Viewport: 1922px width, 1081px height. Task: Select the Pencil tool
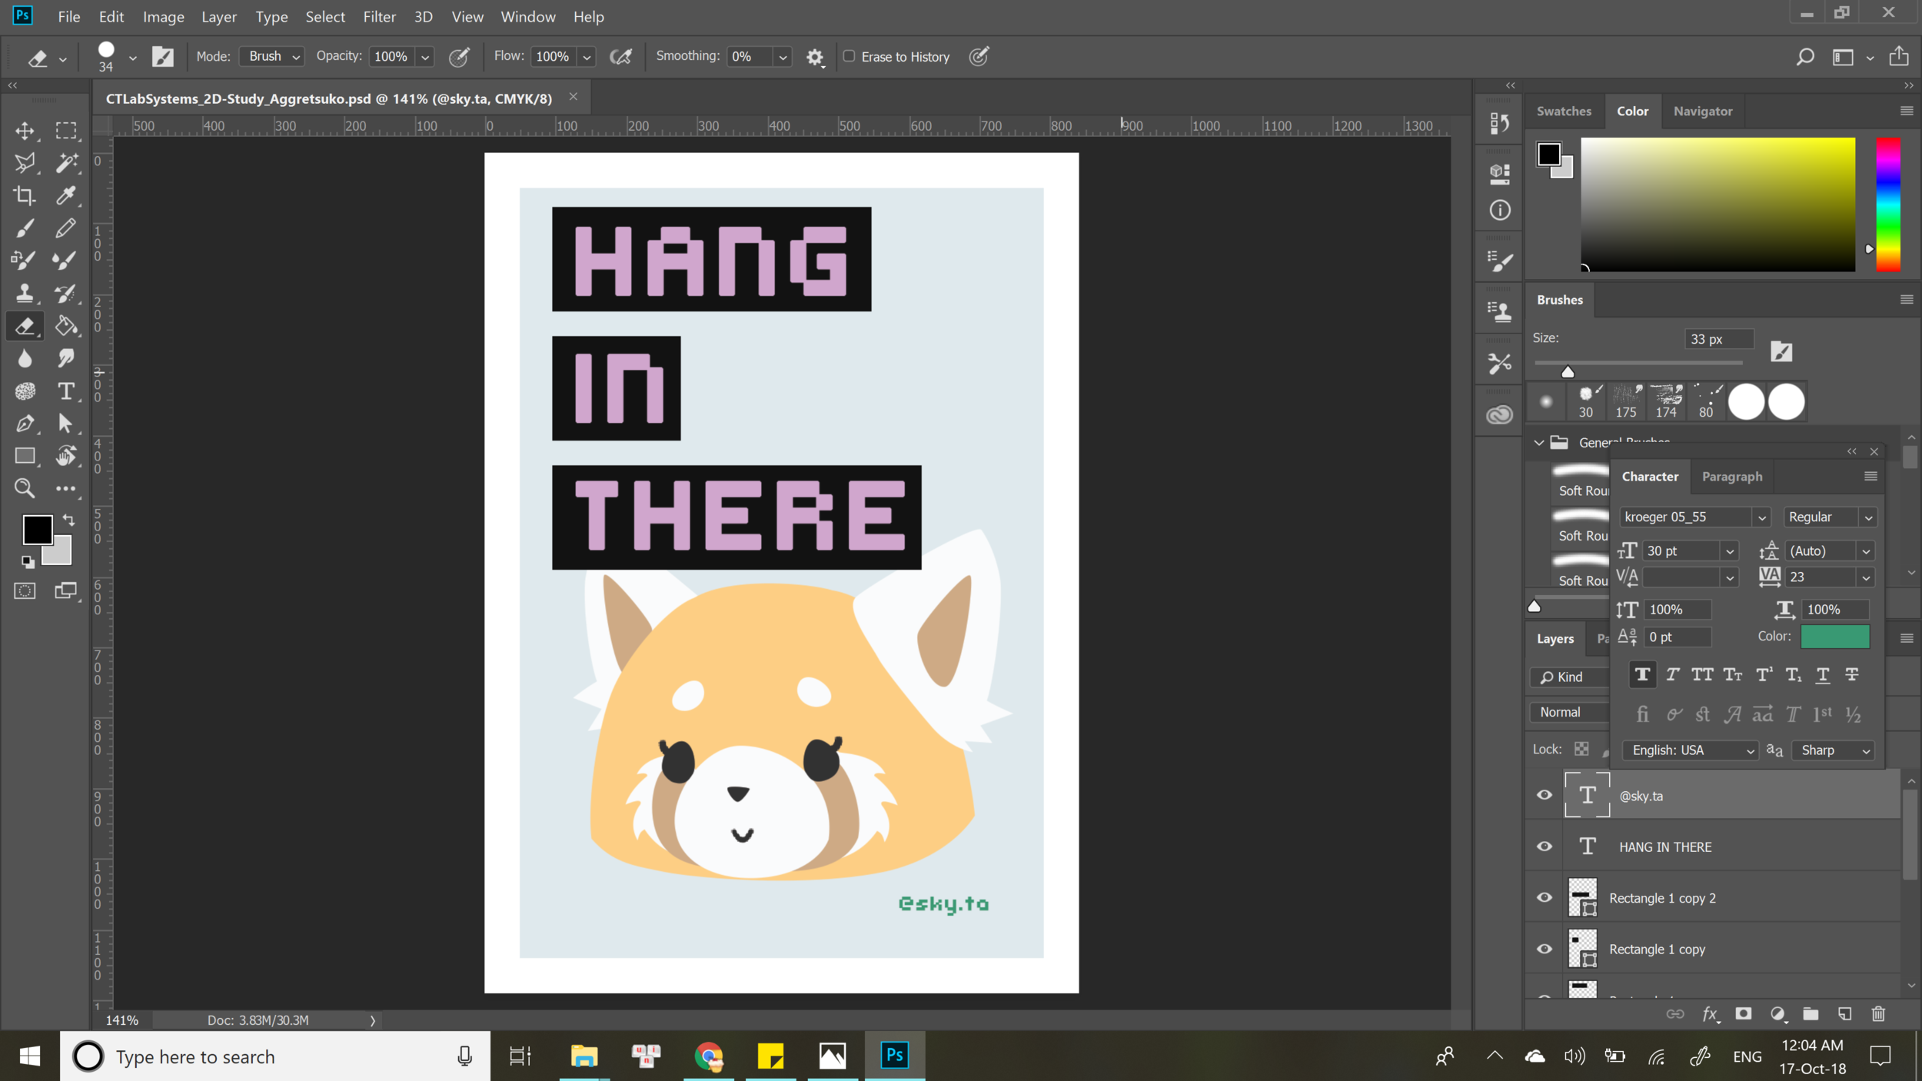coord(66,228)
